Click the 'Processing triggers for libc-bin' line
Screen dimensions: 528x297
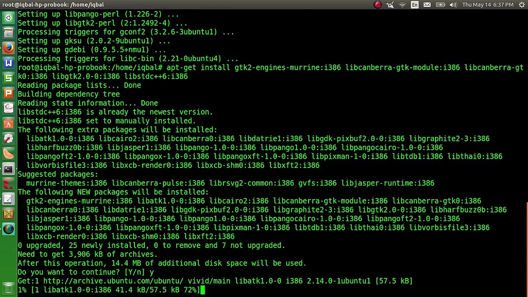pyautogui.click(x=128, y=59)
